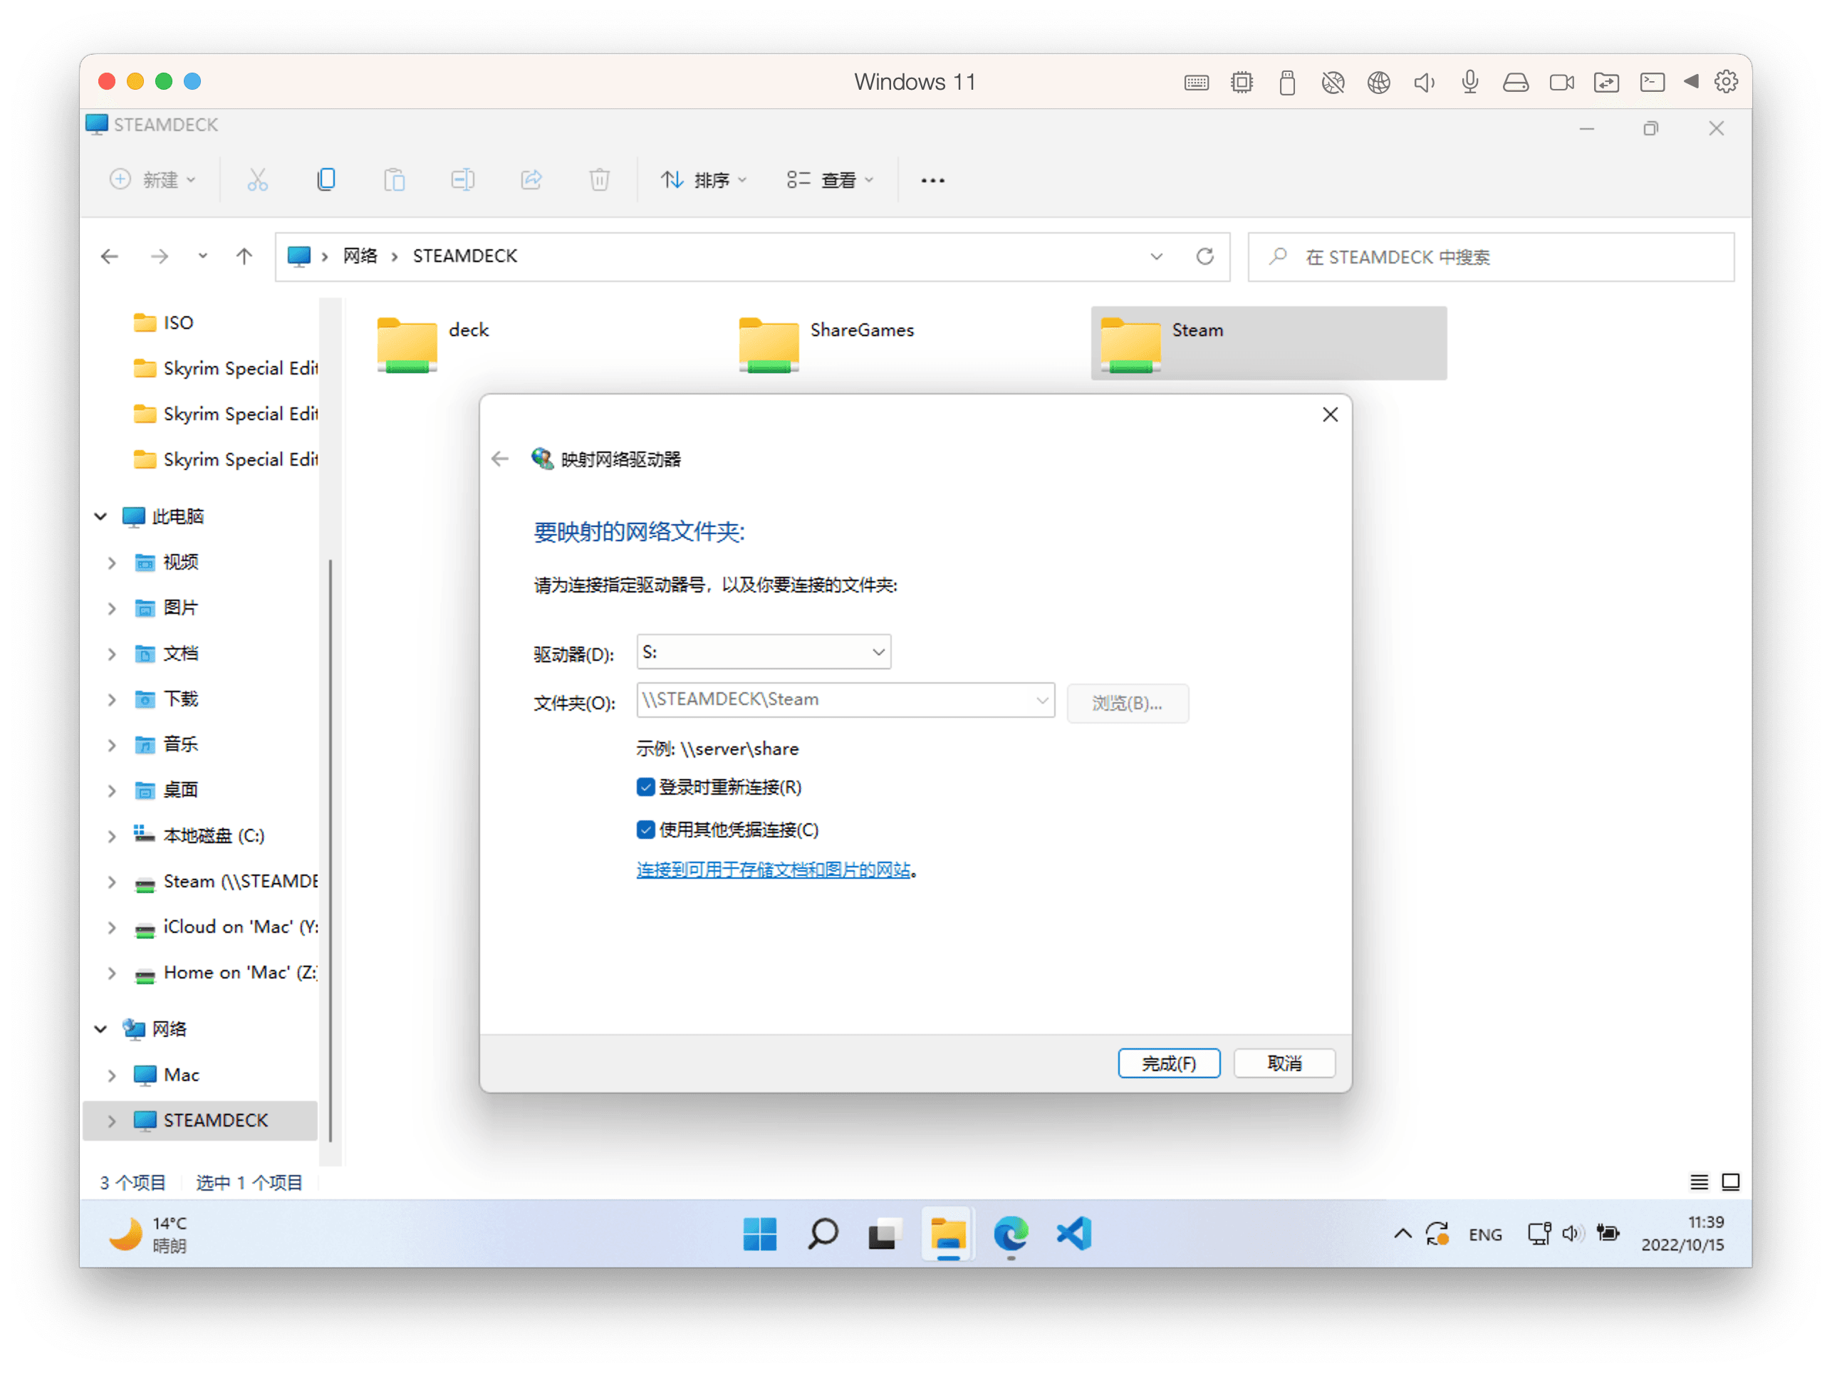Open the ShareGames shared folder
Image resolution: width=1832 pixels, height=1373 pixels.
click(826, 344)
